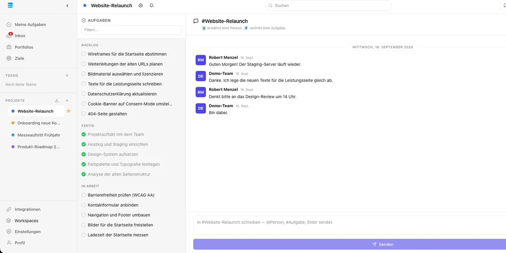506x253 pixels.
Task: Click the FERTIG section header
Action: tap(88, 126)
